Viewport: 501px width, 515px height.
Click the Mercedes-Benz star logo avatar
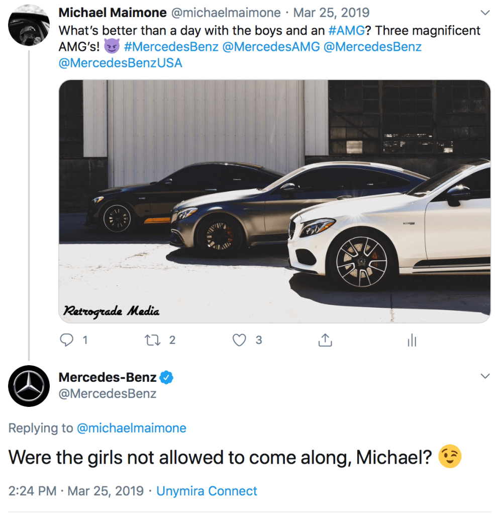tap(29, 385)
